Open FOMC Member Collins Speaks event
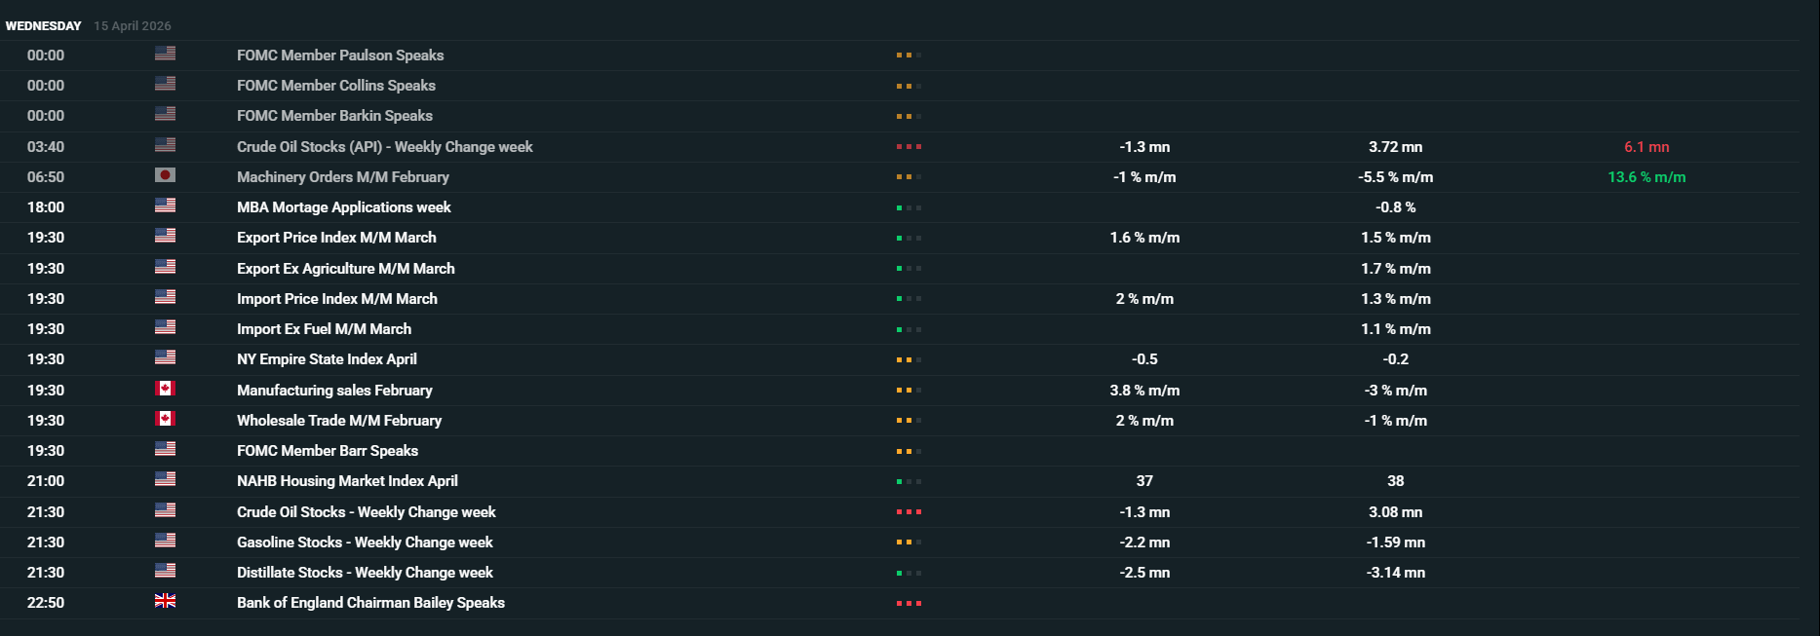Viewport: 1820px width, 636px height. tap(336, 86)
